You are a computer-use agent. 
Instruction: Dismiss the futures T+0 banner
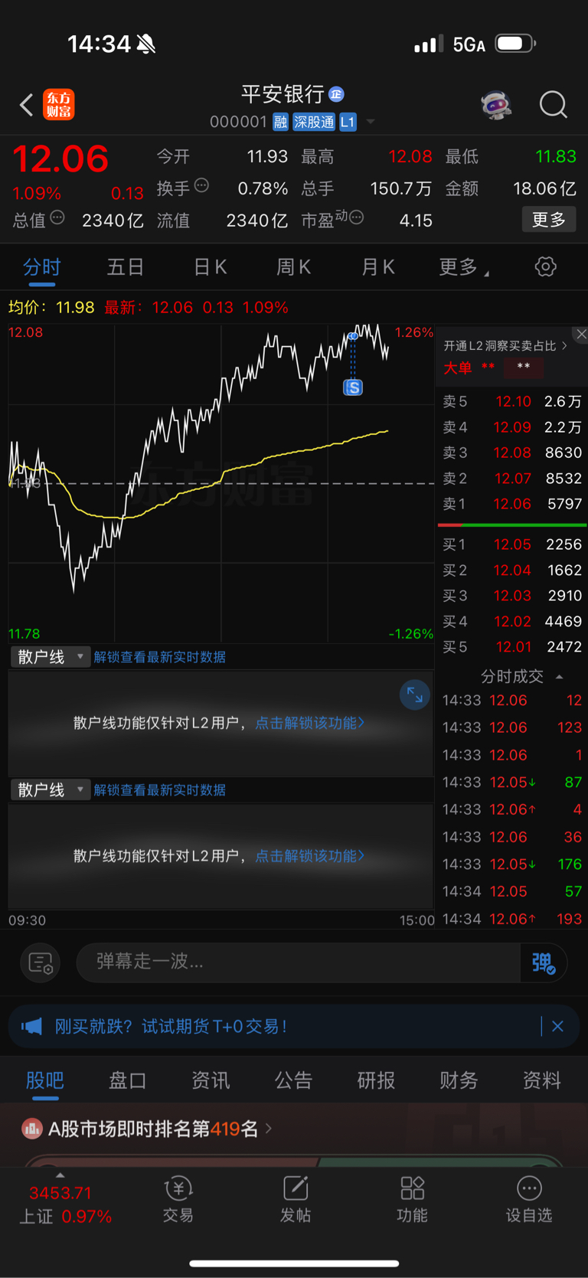(557, 1026)
